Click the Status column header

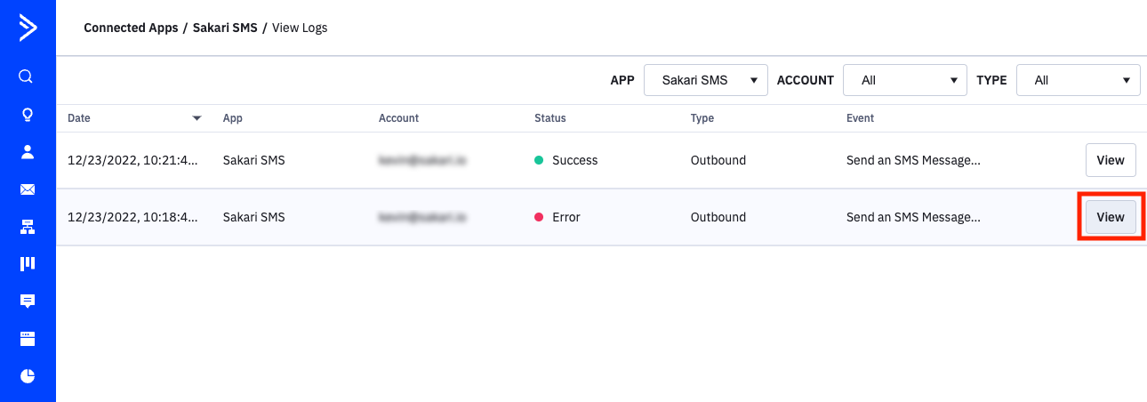point(550,117)
